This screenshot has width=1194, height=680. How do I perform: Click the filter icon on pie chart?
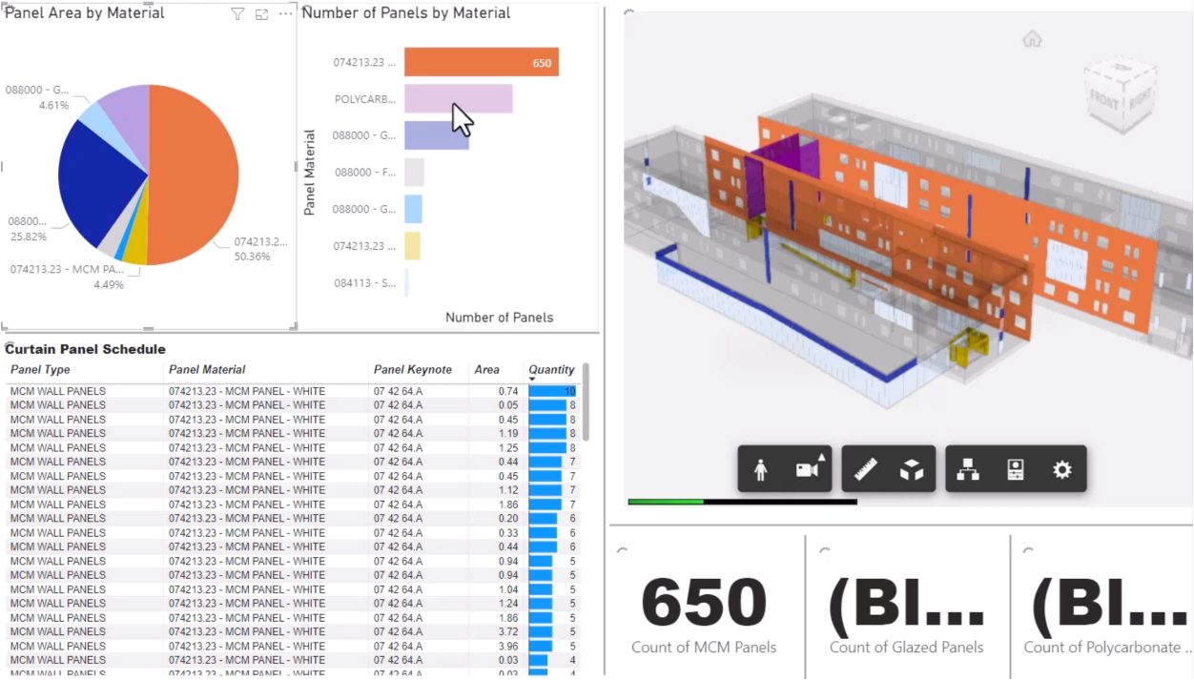pos(237,14)
